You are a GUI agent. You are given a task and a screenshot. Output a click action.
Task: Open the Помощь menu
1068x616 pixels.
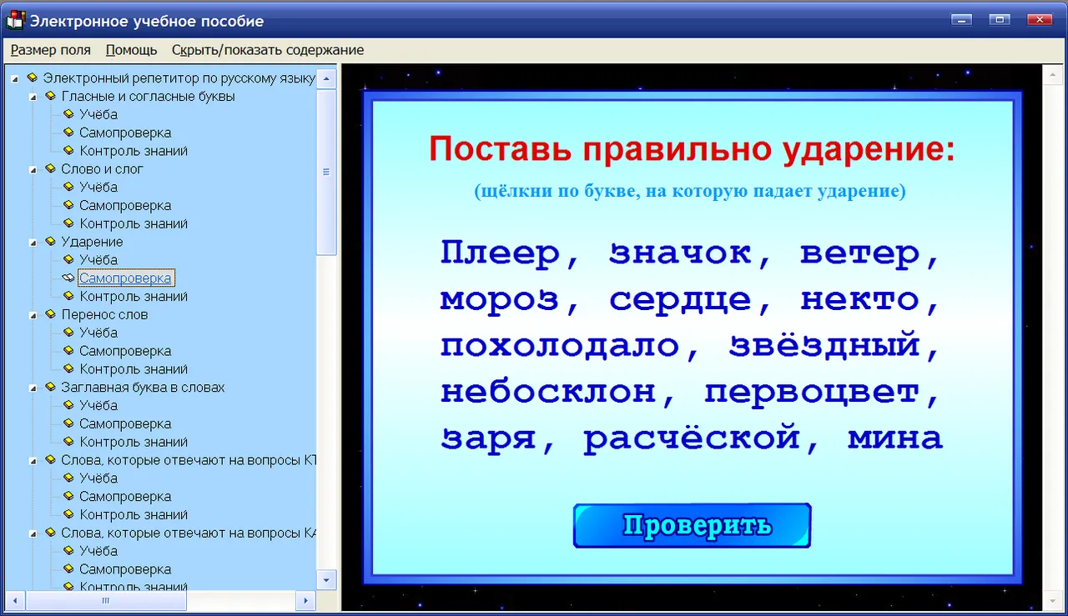click(x=132, y=50)
